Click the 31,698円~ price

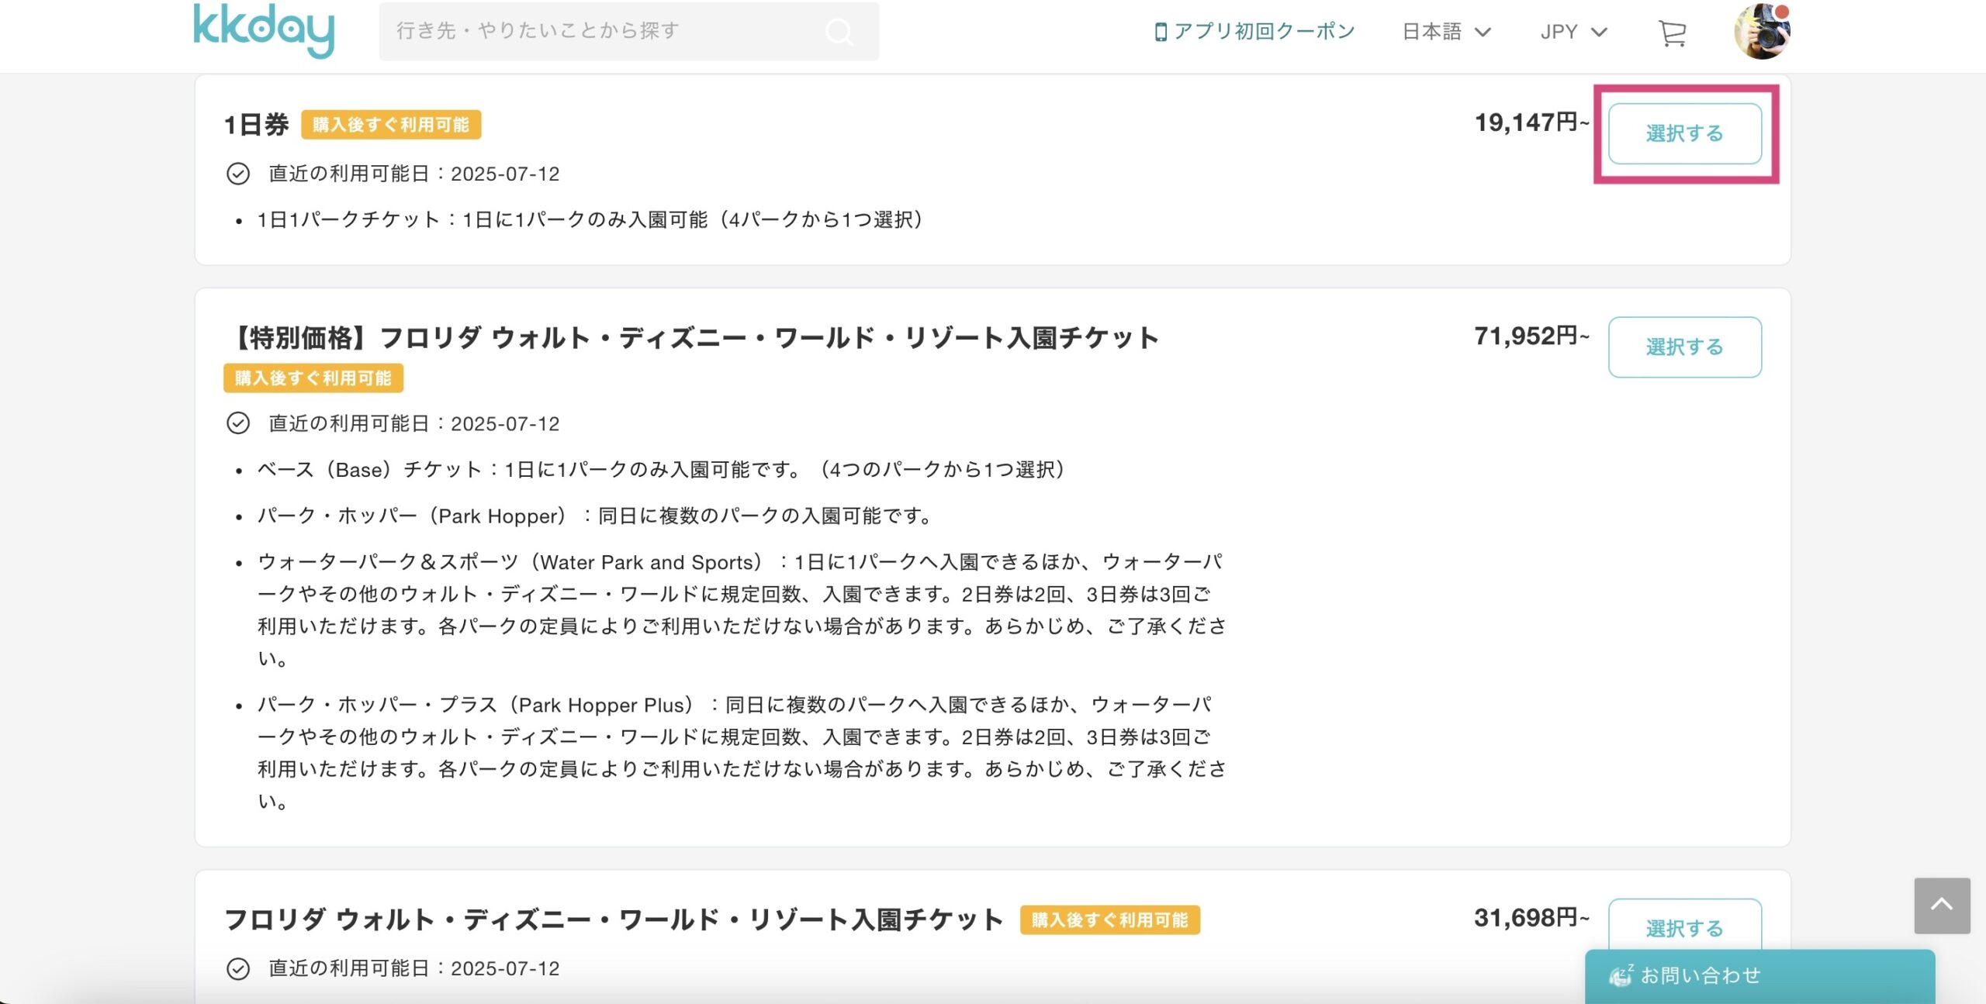[1531, 918]
